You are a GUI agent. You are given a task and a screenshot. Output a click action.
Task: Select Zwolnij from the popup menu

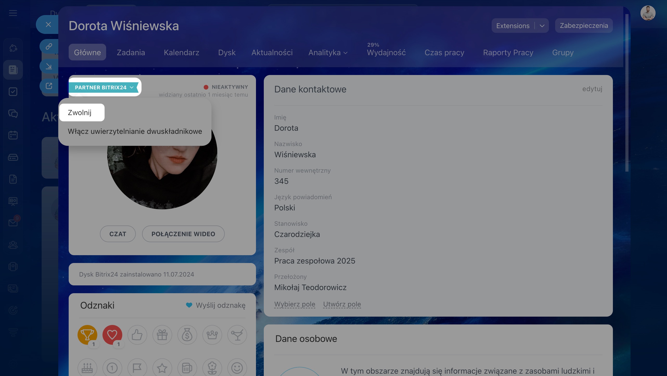click(80, 112)
